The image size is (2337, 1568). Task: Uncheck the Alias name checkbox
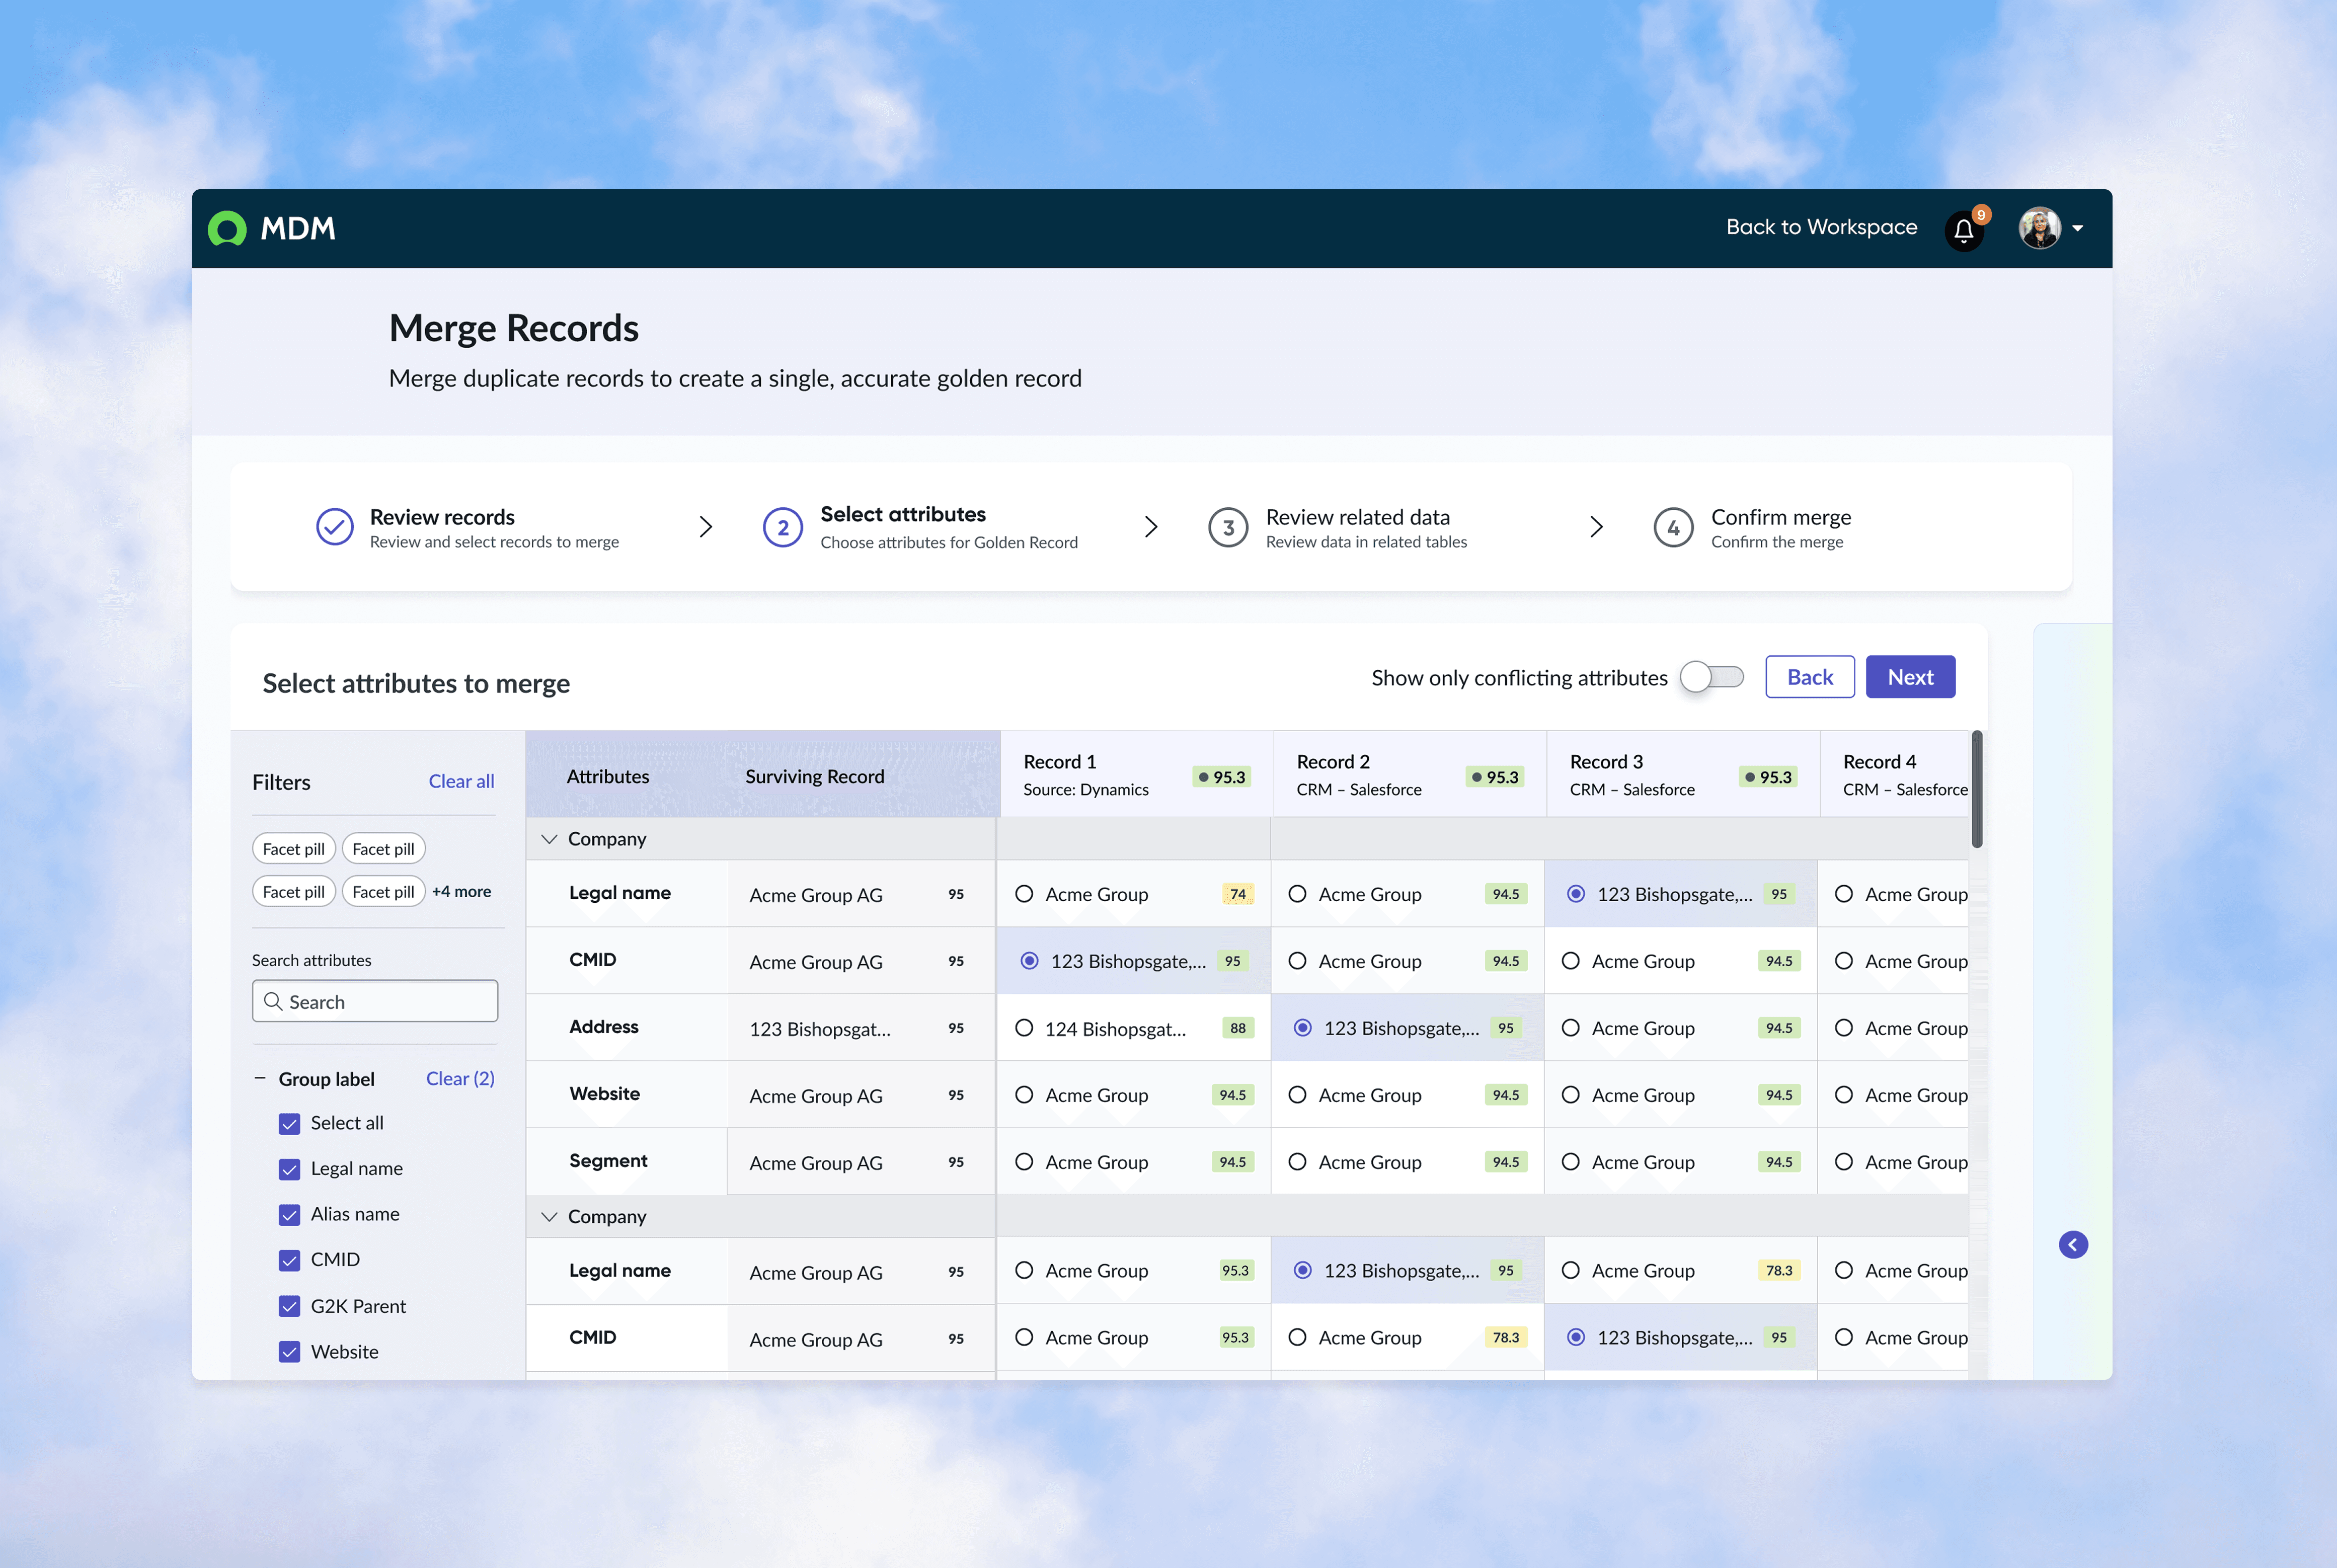click(290, 1215)
